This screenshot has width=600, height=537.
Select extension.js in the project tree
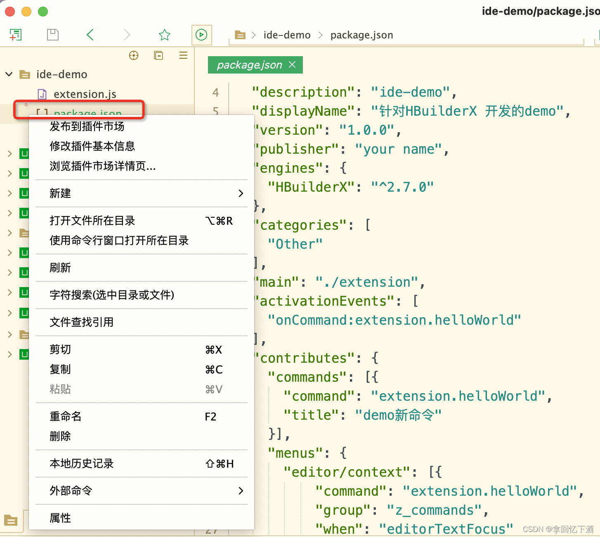[85, 94]
